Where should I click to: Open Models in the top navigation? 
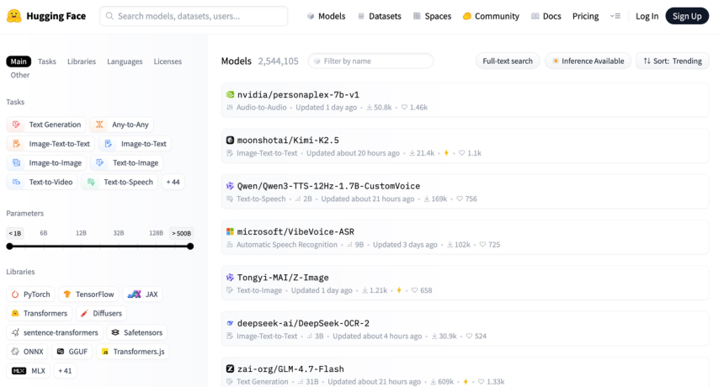click(326, 16)
